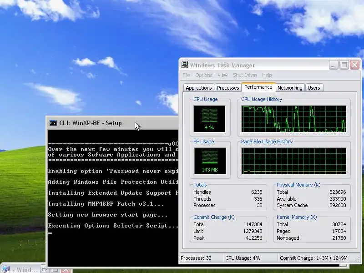Open the View menu in Task Manager
This screenshot has height=273, width=364.
click(222, 75)
